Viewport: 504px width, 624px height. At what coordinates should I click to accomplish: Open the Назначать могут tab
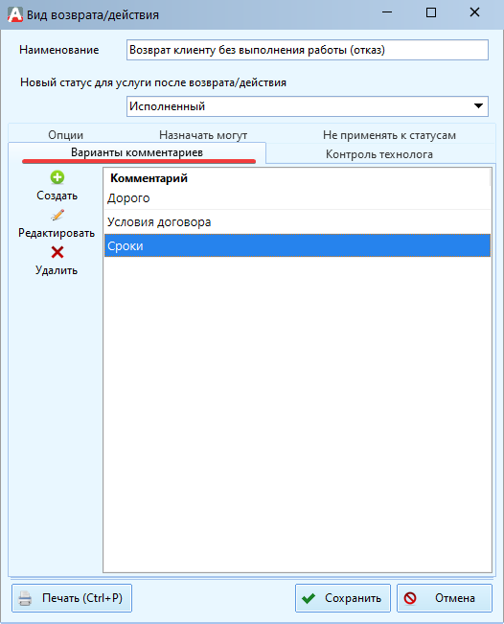(203, 135)
